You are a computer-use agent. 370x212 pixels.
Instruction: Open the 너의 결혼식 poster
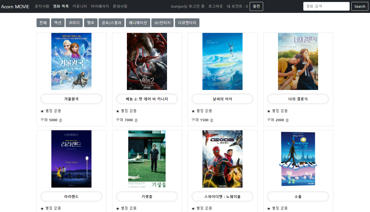point(298,61)
